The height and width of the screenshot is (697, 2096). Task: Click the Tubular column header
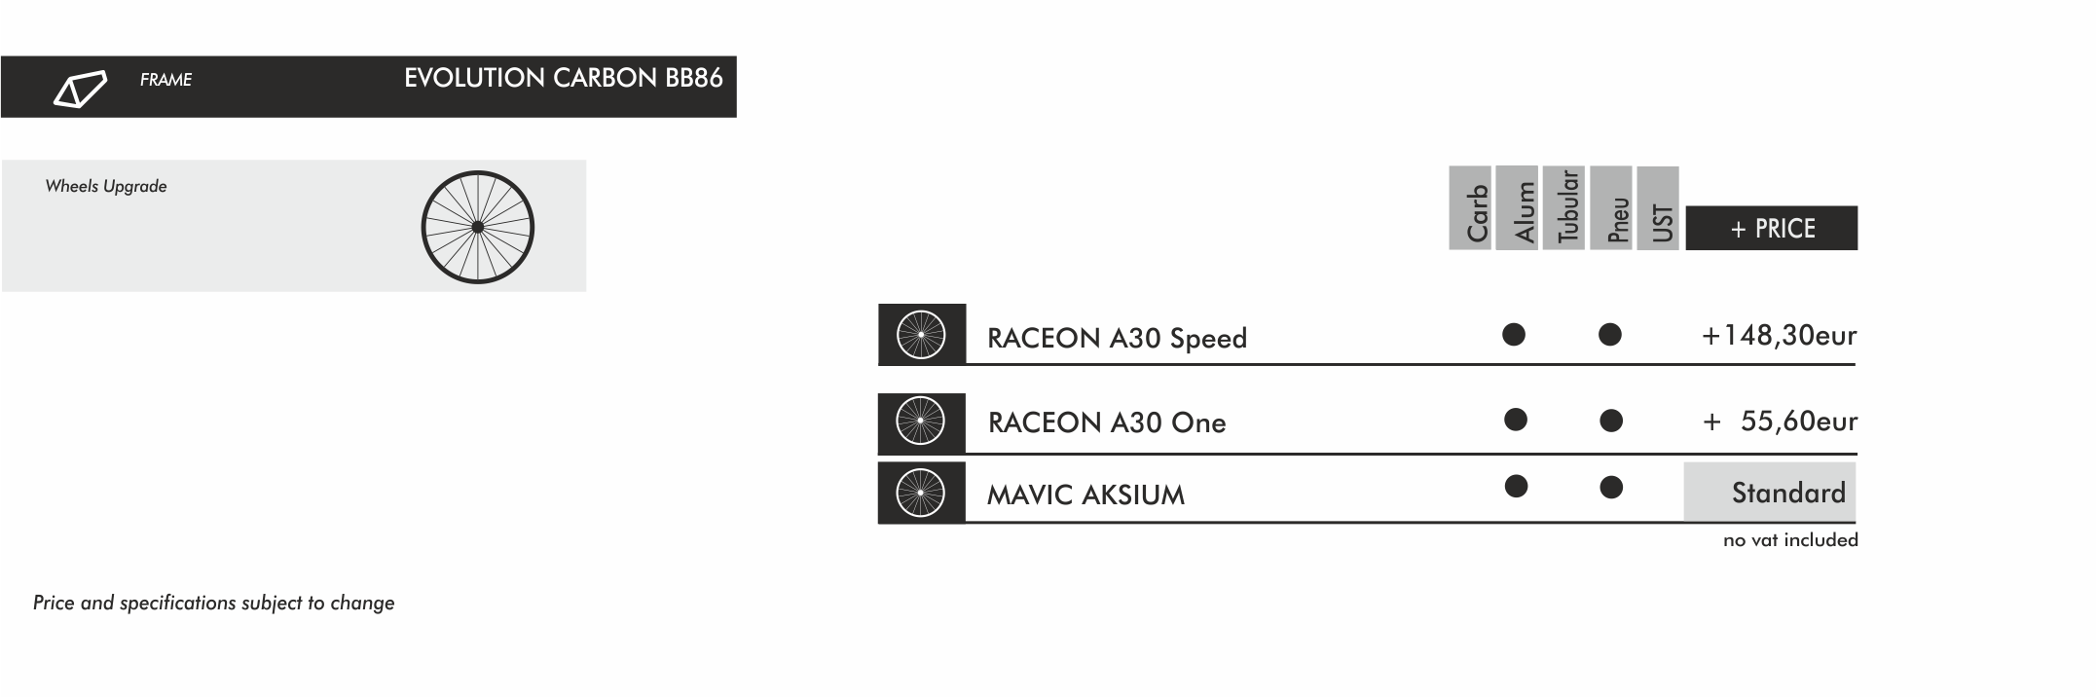click(x=1564, y=207)
